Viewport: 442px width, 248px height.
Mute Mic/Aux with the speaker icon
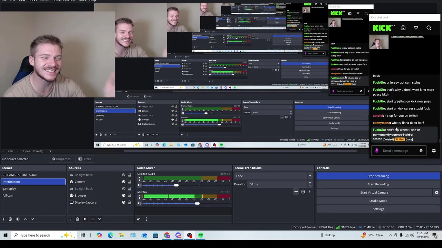pos(140,203)
